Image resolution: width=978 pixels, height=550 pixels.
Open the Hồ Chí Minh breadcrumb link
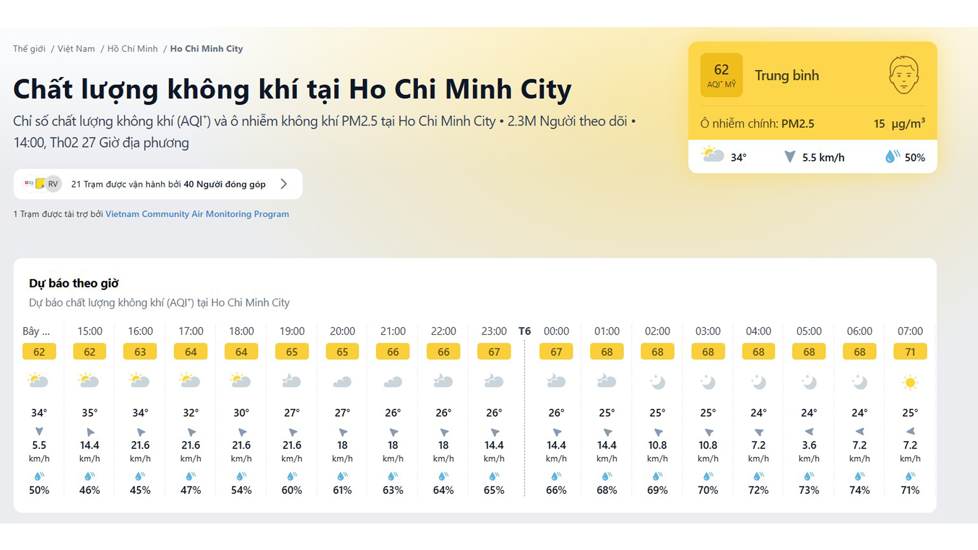(132, 49)
